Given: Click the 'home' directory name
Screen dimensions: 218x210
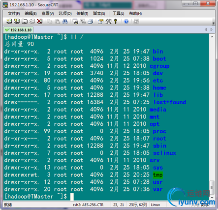Looking at the screenshot, I should pyautogui.click(x=159, y=88).
